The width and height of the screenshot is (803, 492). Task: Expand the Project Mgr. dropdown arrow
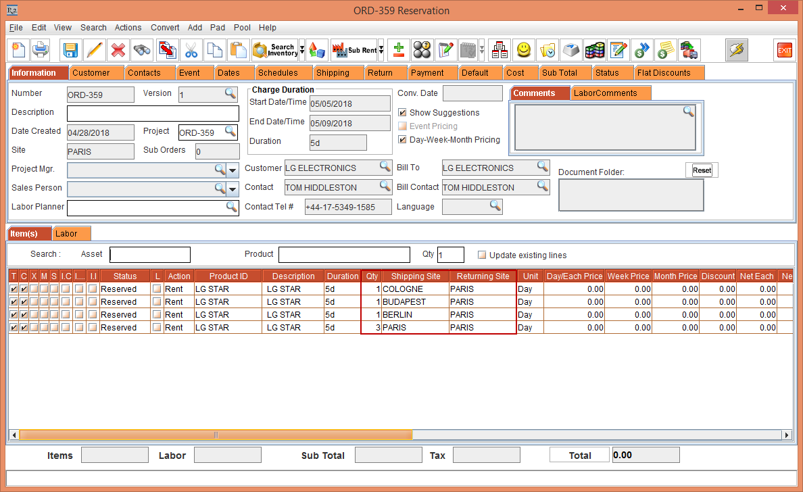(x=233, y=170)
